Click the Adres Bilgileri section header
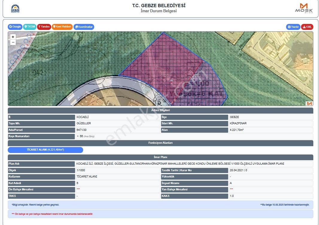This screenshot has width=319, height=225. point(160,110)
